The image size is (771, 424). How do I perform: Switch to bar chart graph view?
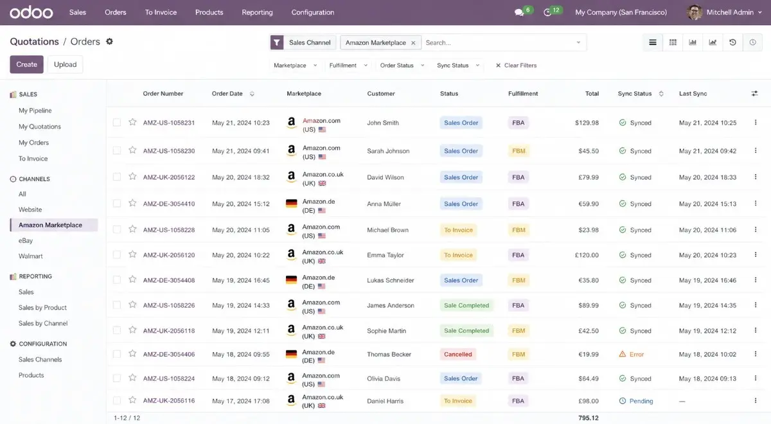[693, 42]
